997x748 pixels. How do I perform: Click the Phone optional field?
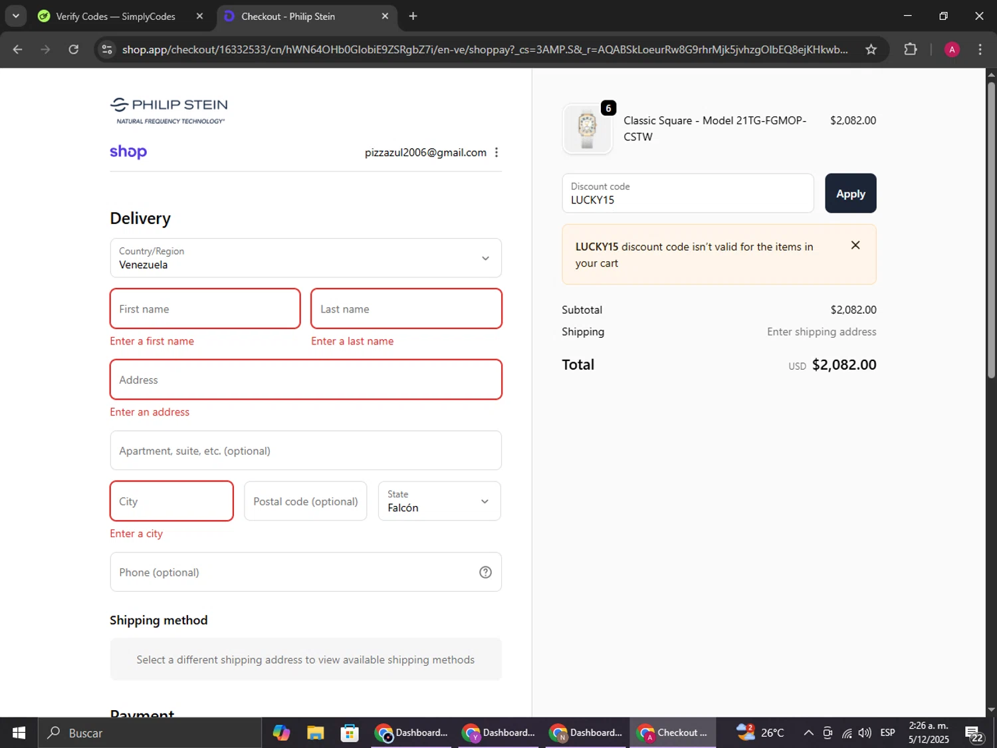pyautogui.click(x=306, y=572)
